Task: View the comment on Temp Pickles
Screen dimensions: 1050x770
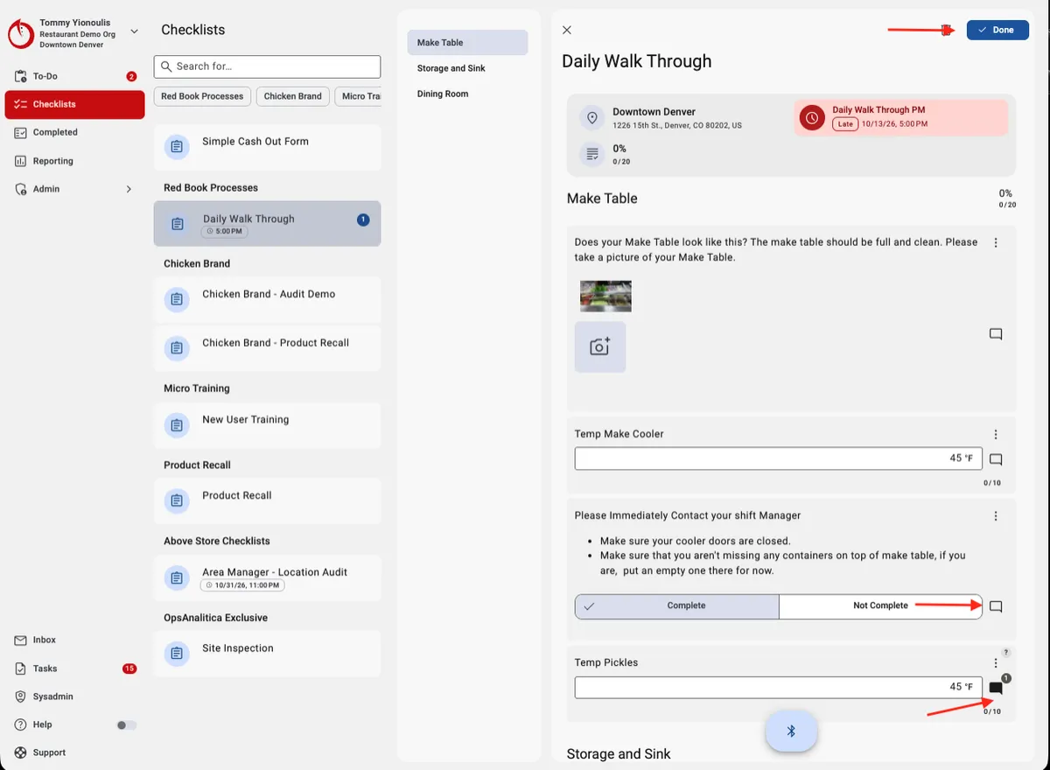Action: (x=996, y=689)
